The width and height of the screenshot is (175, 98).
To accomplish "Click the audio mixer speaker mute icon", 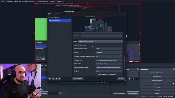I will click(x=104, y=83).
